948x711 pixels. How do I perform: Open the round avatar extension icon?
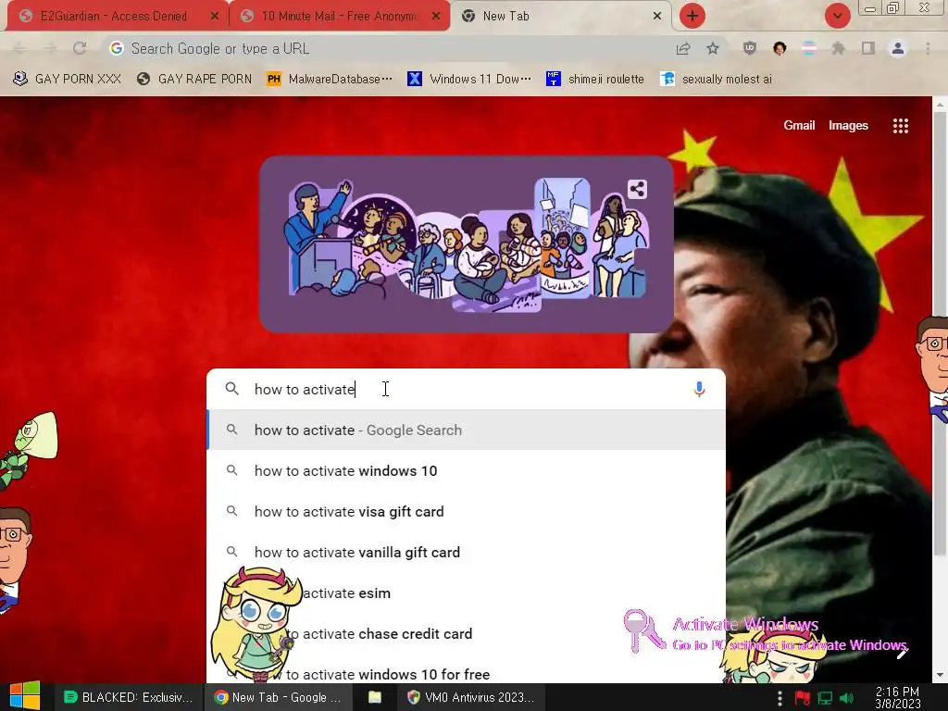click(780, 48)
